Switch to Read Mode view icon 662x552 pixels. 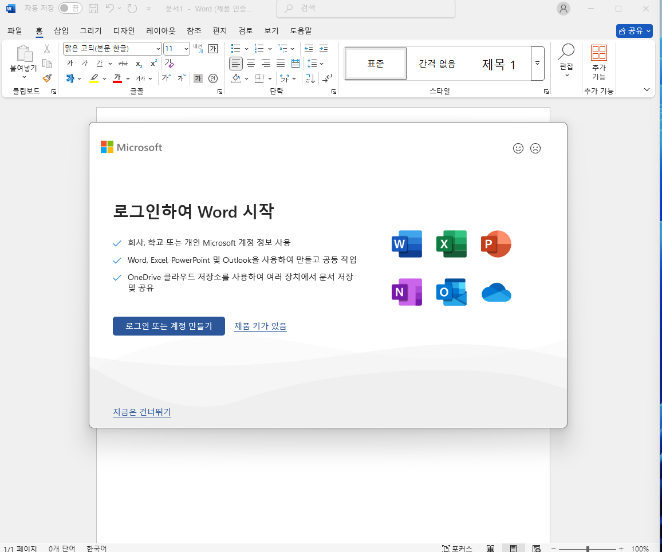tap(490, 548)
